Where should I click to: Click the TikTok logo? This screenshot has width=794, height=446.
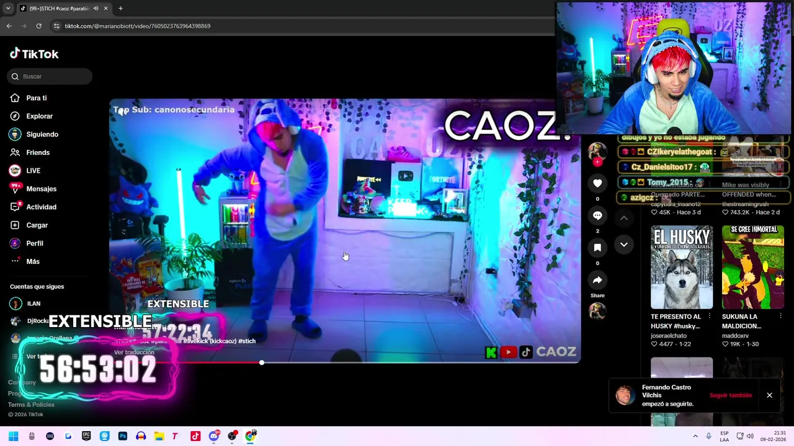[34, 54]
